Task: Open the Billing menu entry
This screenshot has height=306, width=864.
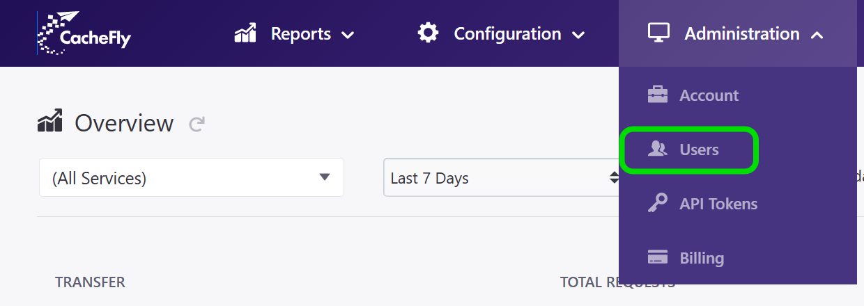Action: pos(702,258)
